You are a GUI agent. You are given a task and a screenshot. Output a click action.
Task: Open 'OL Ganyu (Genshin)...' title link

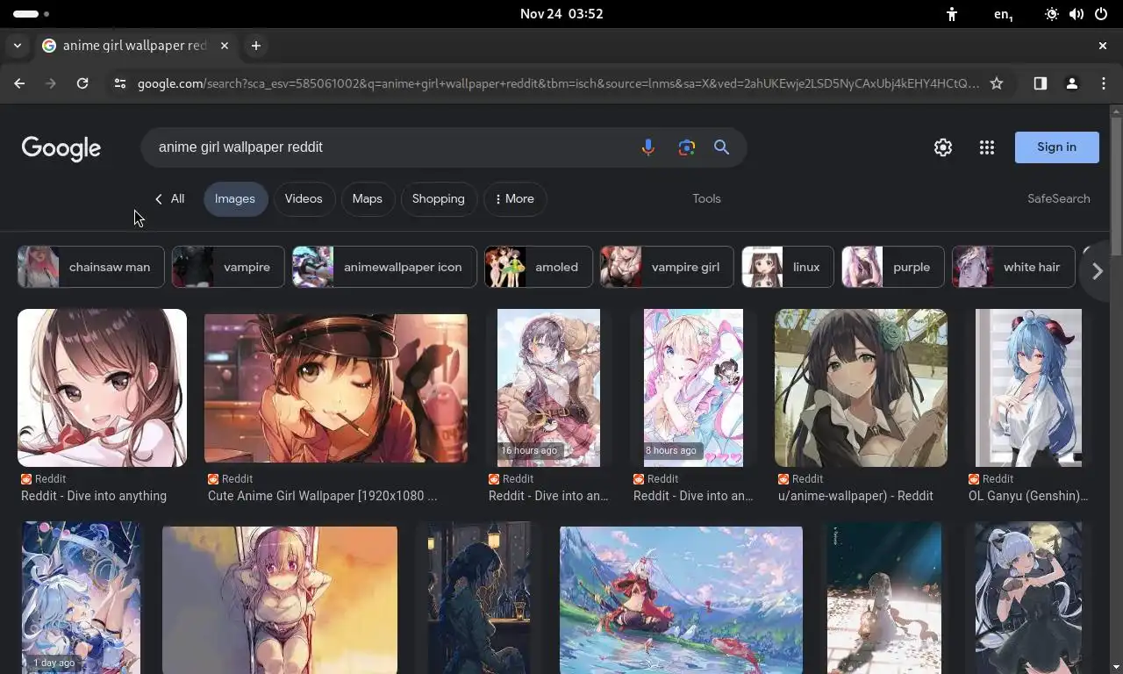click(x=1028, y=496)
